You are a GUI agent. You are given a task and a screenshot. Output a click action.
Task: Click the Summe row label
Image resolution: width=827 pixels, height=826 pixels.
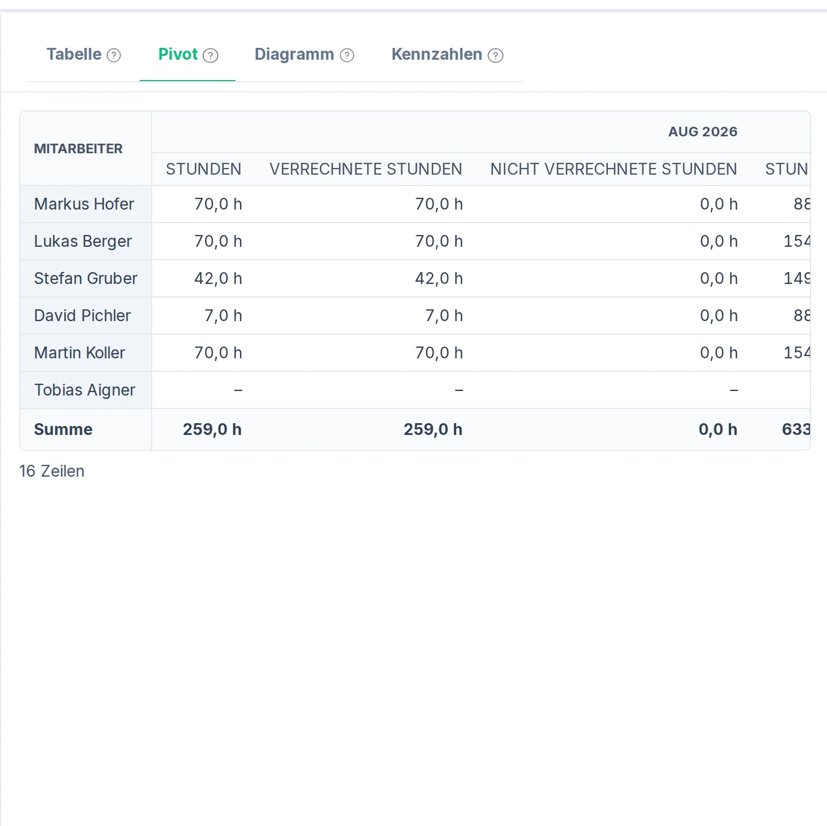(63, 429)
